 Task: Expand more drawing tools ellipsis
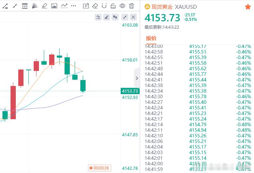[74, 6]
